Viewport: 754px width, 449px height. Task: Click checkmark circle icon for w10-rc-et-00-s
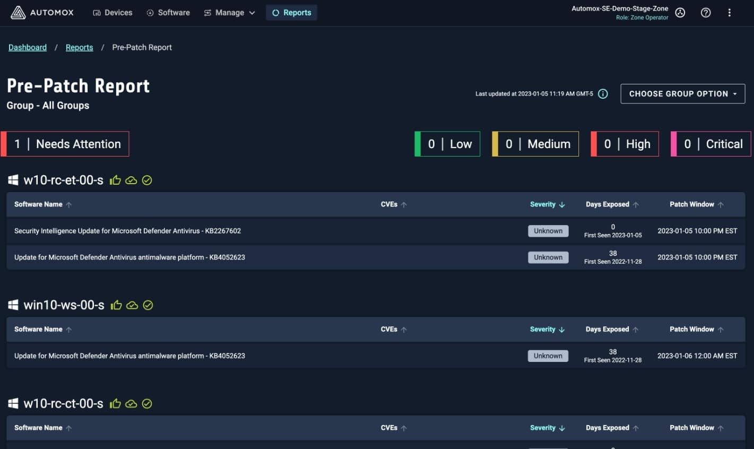pos(147,180)
